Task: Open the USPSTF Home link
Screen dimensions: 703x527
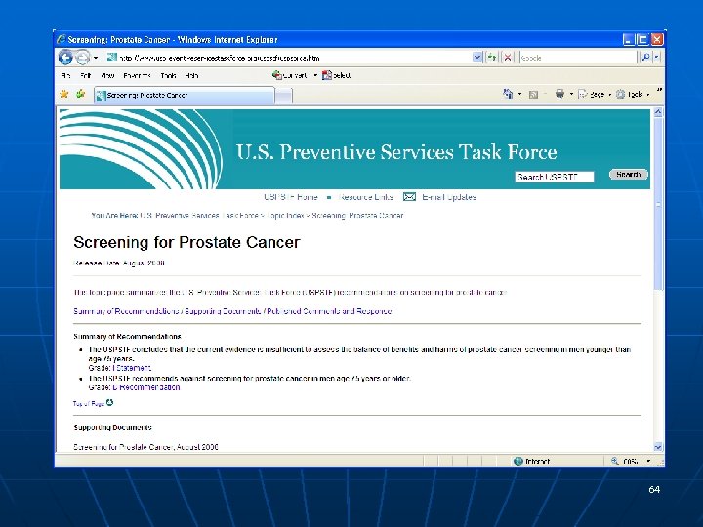Action: [291, 197]
